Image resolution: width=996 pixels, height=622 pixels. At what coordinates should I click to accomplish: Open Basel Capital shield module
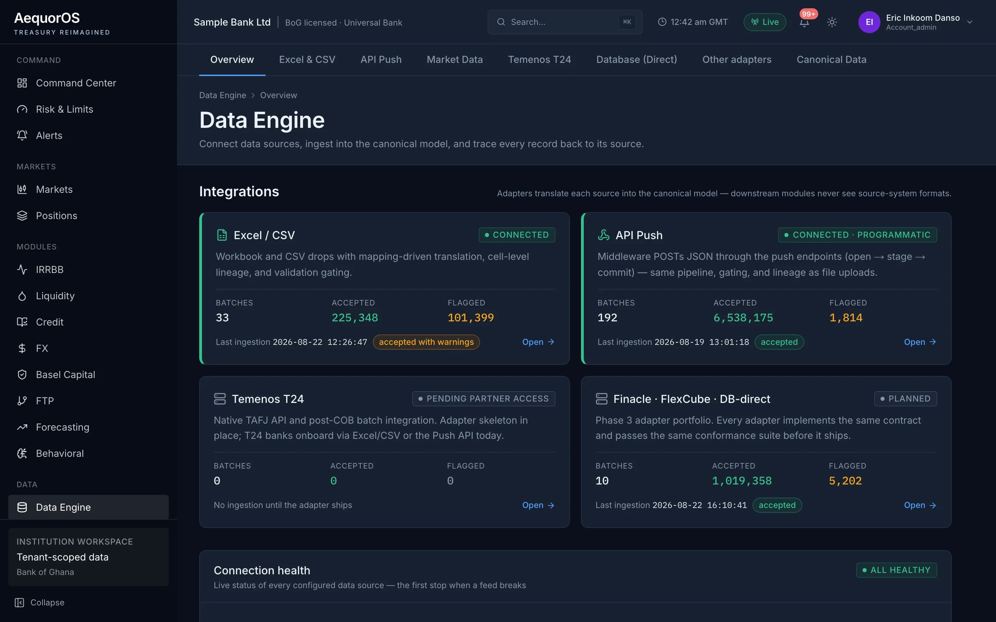click(89, 375)
